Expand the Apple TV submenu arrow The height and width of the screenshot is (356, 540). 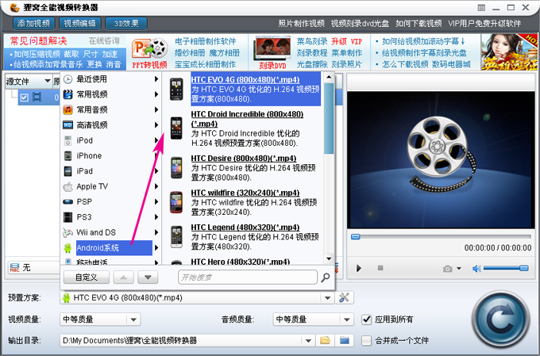[x=156, y=186]
